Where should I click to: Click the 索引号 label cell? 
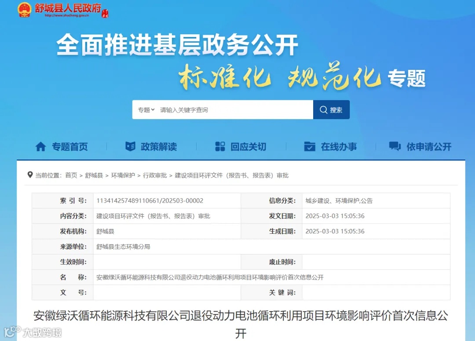(62, 201)
